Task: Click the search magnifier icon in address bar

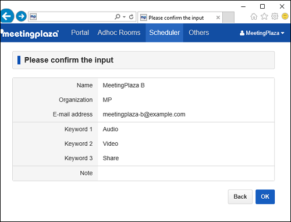Action: point(118,17)
